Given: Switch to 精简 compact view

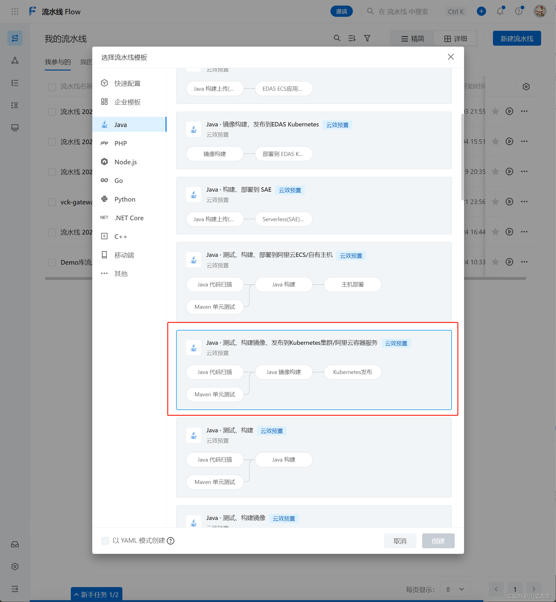Looking at the screenshot, I should tap(412, 39).
